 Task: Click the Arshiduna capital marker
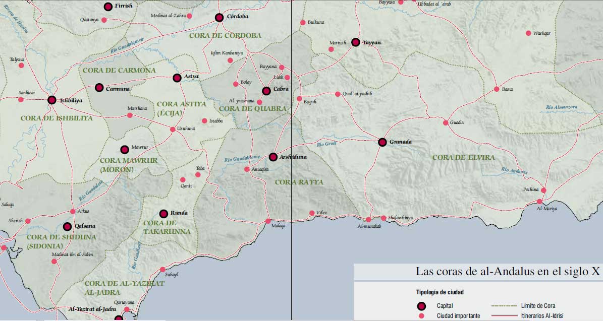[273, 157]
